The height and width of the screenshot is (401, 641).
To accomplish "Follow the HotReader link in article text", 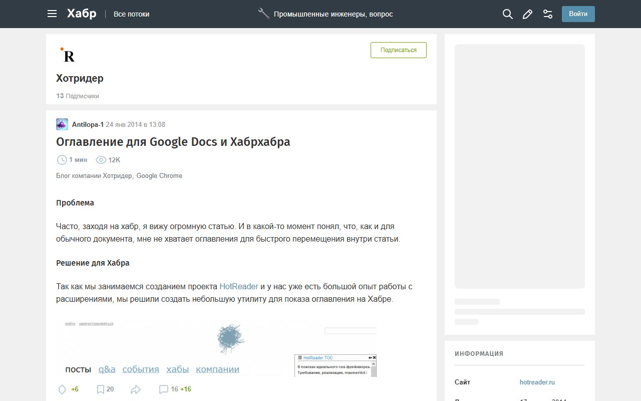I will 239,287.
